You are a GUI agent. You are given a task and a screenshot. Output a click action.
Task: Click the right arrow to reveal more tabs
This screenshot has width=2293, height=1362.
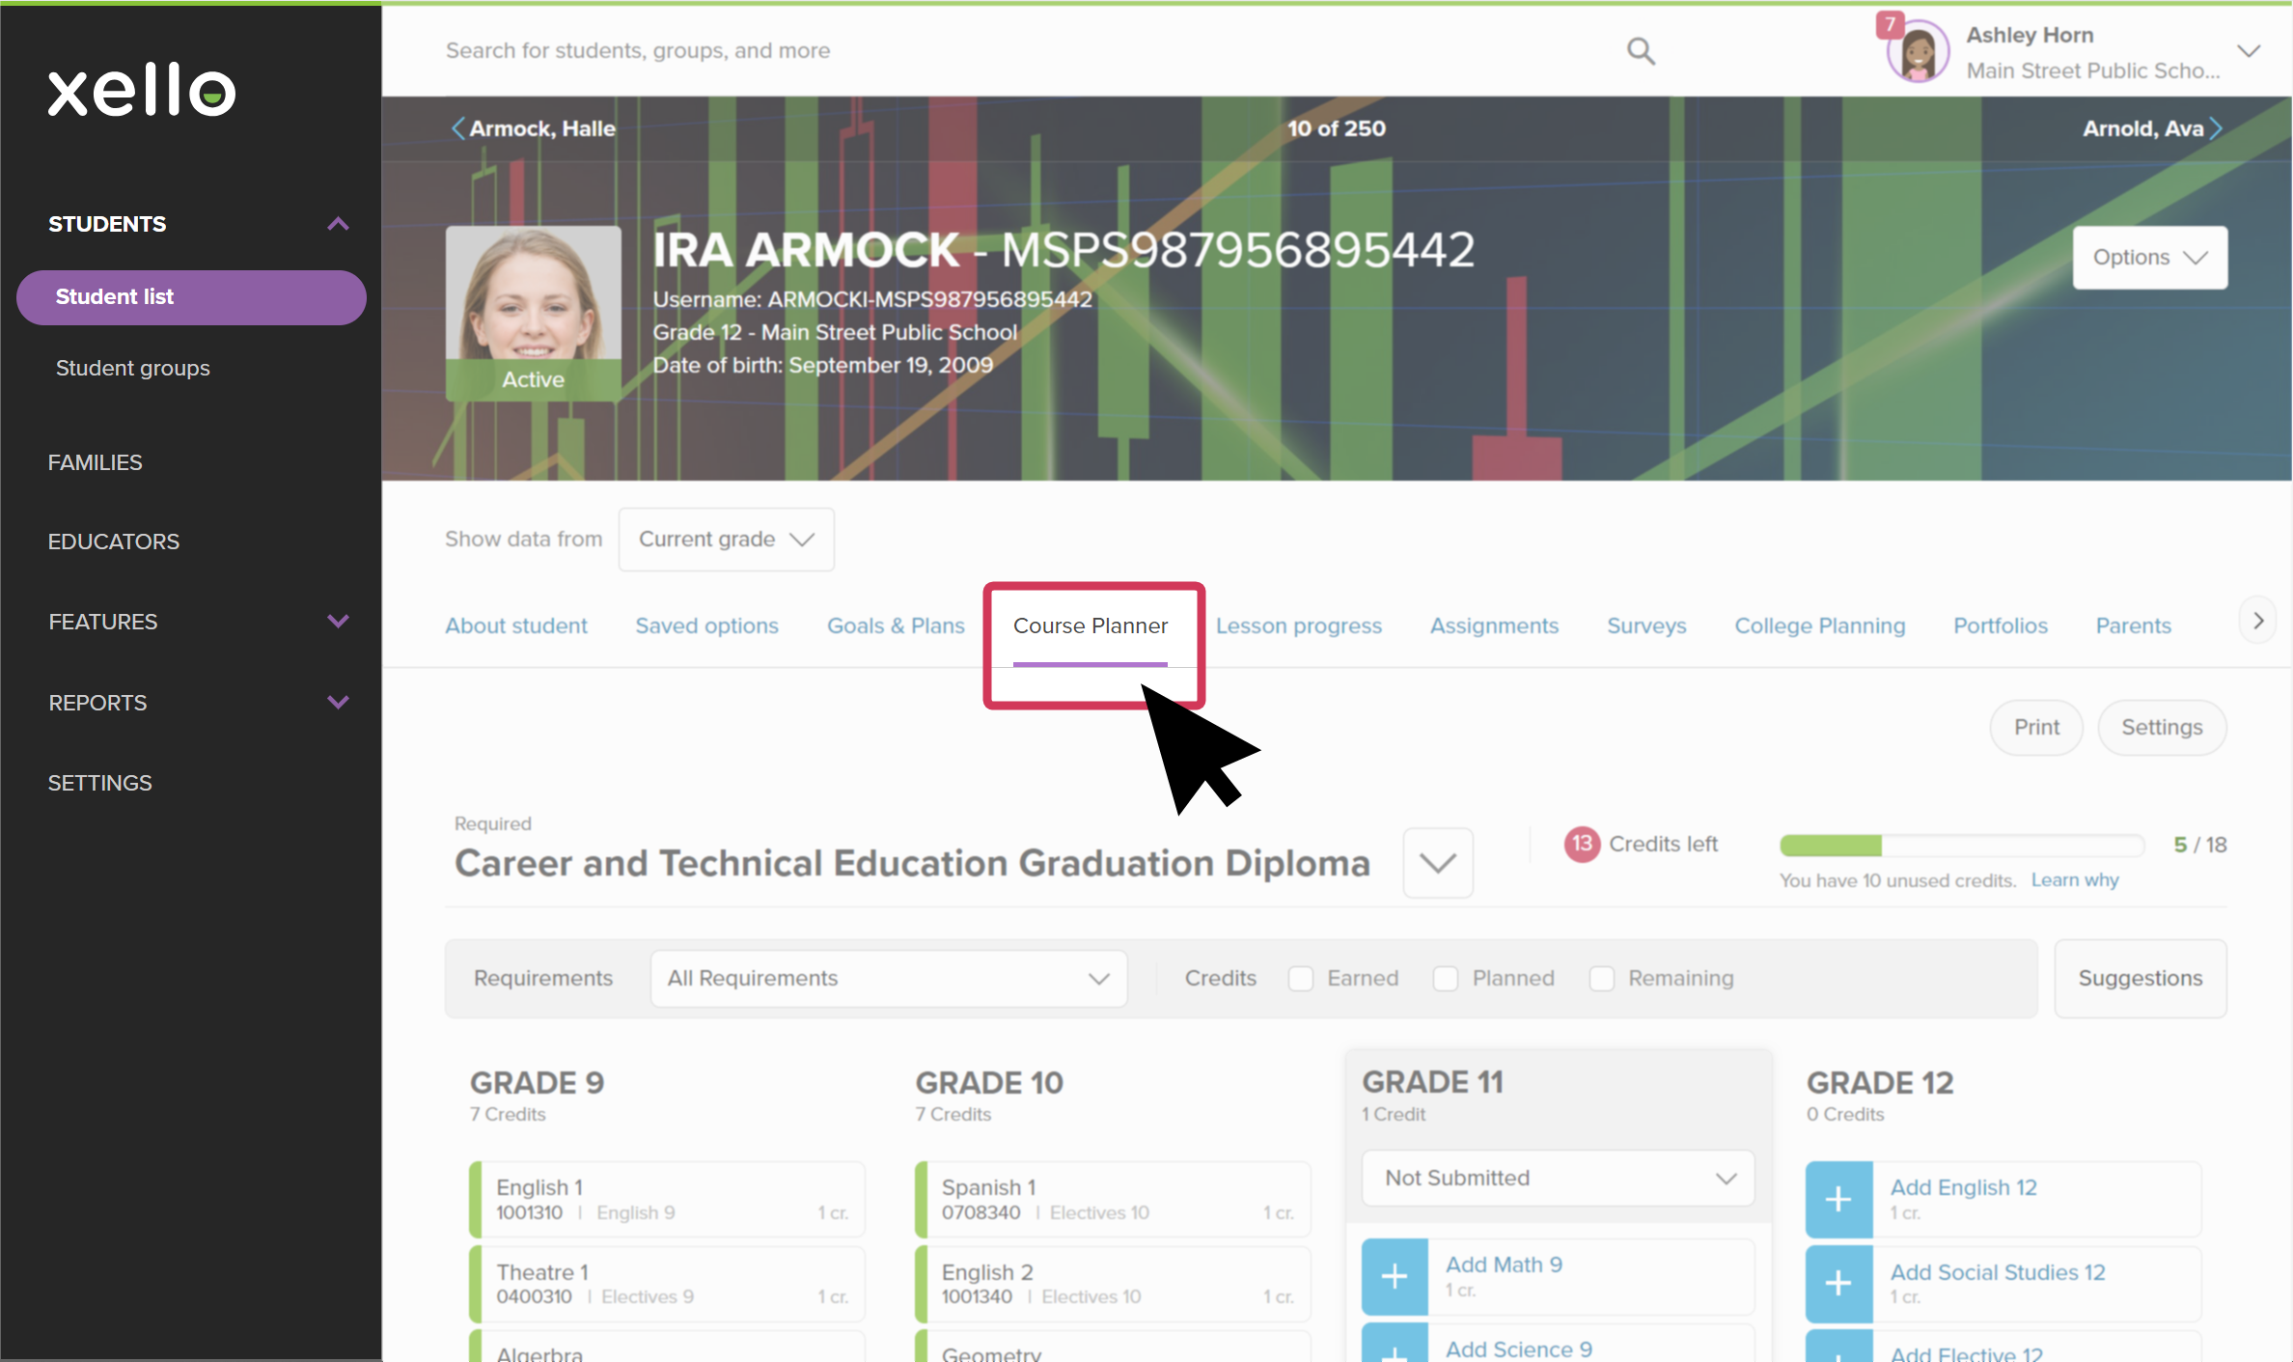[2256, 620]
